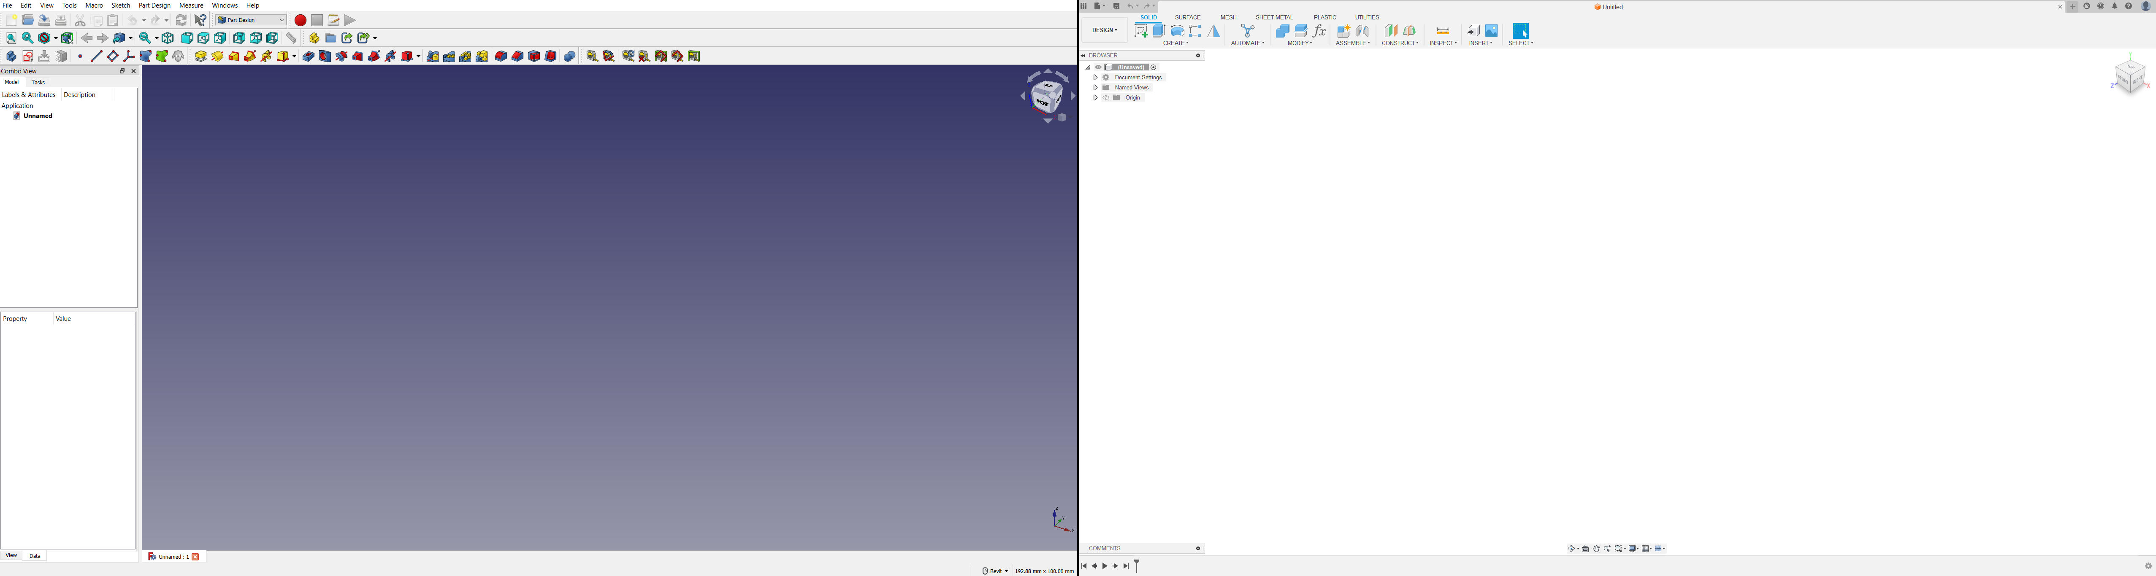
Task: Open the Measure menu in FreeCAD
Action: (192, 6)
